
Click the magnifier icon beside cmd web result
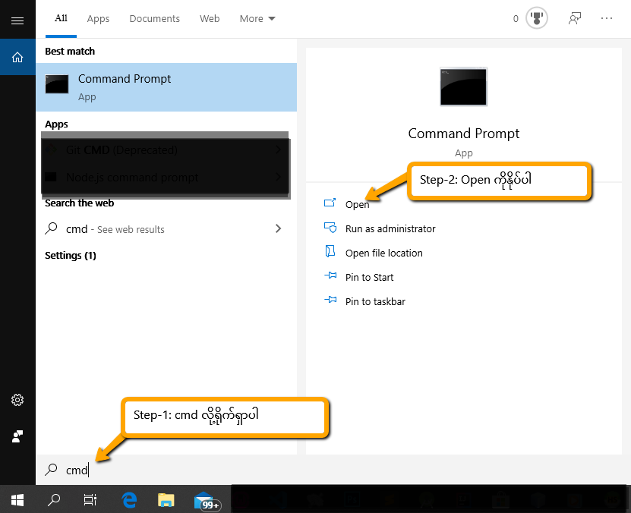tap(51, 228)
